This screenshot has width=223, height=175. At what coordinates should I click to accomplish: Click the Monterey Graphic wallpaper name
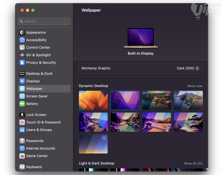[96, 68]
